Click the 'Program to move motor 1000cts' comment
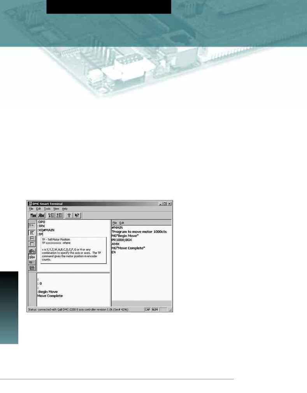The height and width of the screenshot is (393, 307). (x=139, y=232)
